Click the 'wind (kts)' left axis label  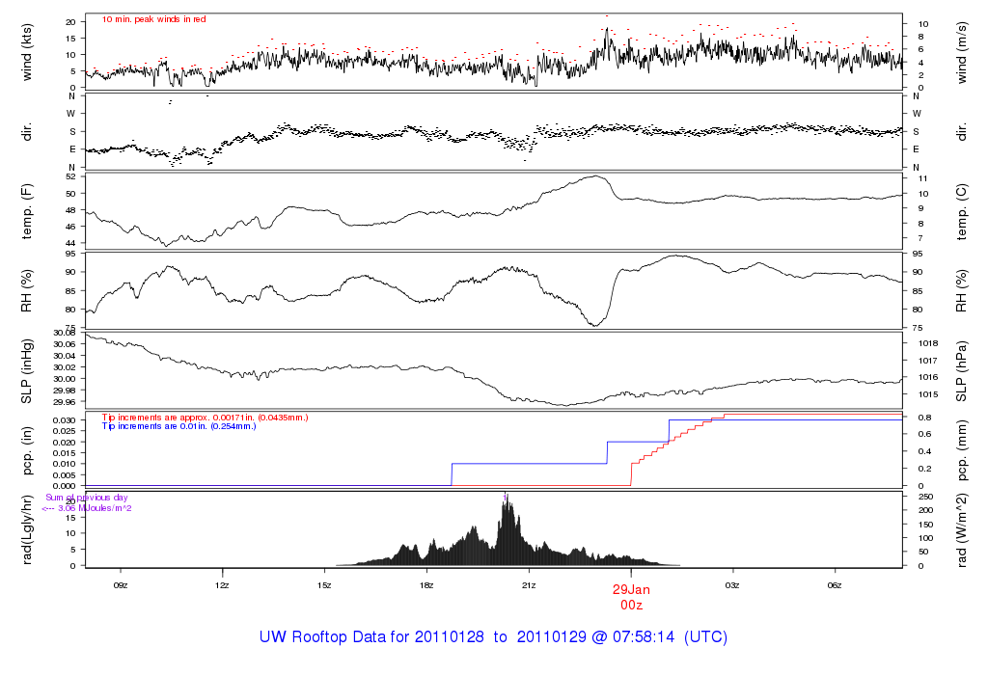click(x=26, y=53)
